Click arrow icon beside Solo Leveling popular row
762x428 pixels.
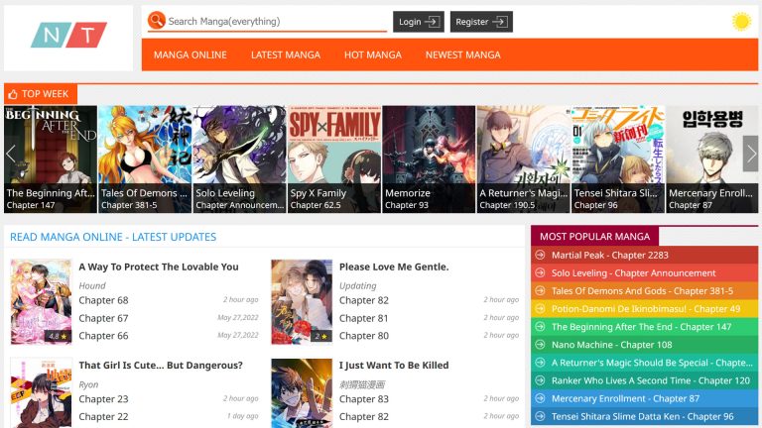[540, 272]
